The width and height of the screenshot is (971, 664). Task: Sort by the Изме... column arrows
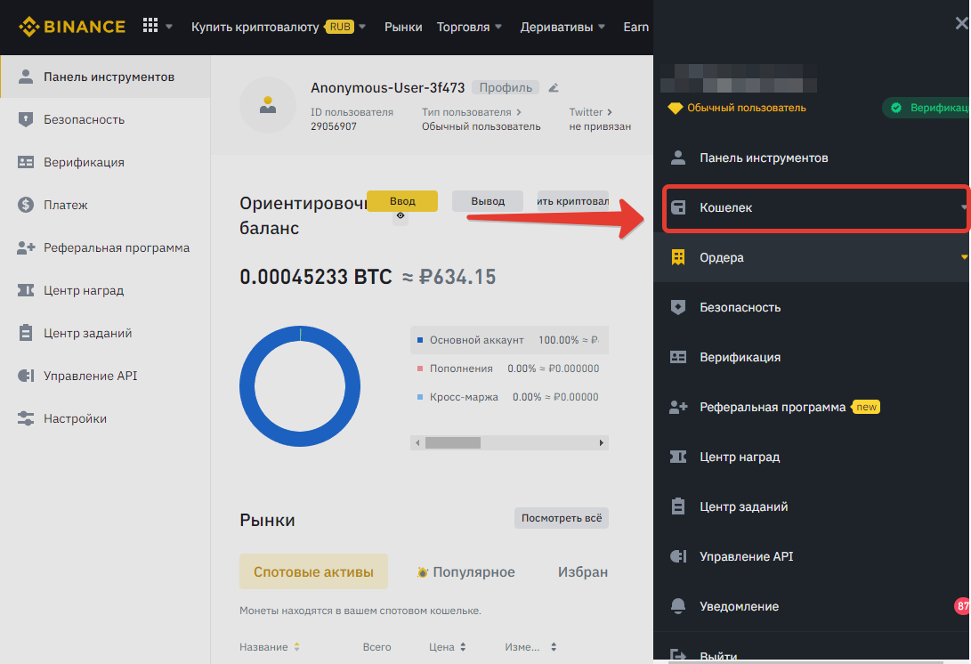click(554, 647)
